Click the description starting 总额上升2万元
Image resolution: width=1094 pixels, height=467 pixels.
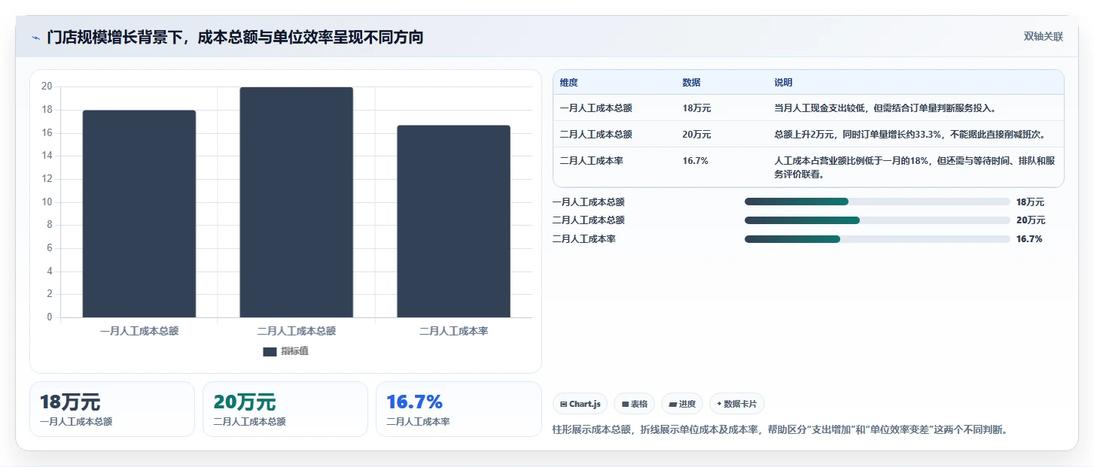pyautogui.click(x=910, y=135)
